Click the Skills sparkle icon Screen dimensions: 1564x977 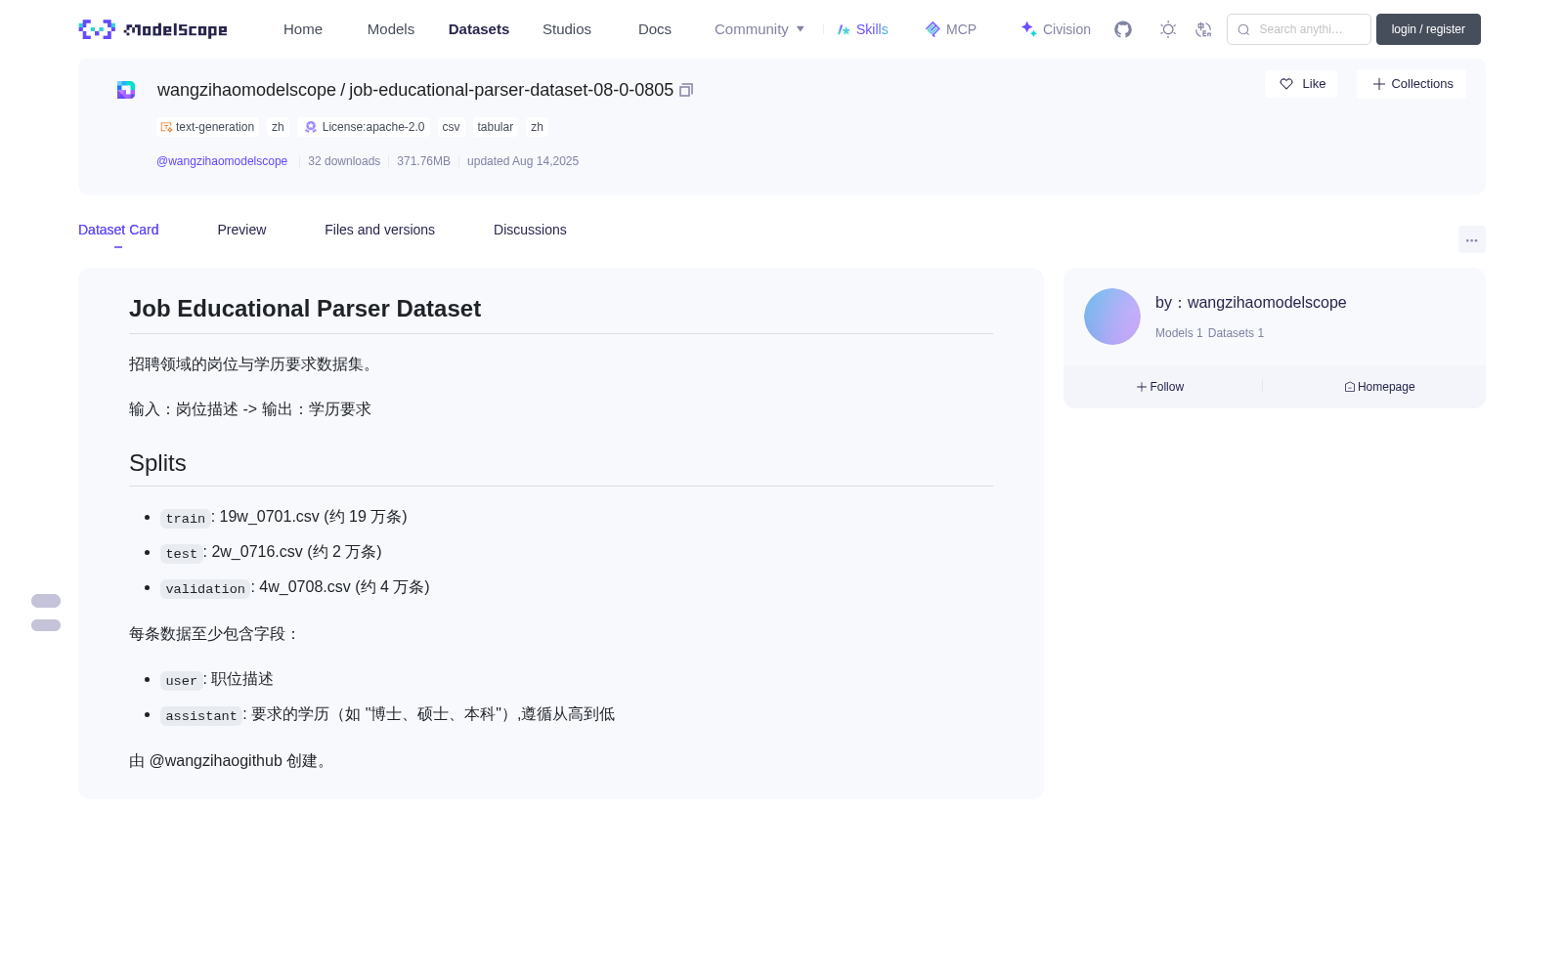coord(844,29)
